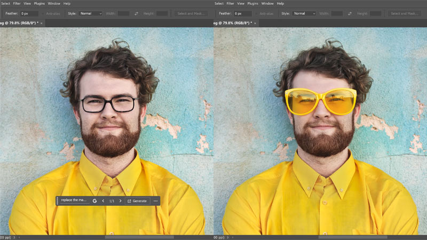Toggle the Anti-alias checkbox in the right window
The width and height of the screenshot is (427, 240).
[x=257, y=14]
